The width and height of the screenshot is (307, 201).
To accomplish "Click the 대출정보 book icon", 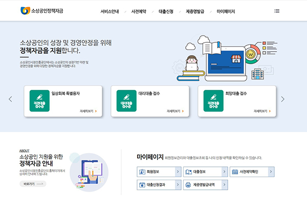I will (188, 172).
